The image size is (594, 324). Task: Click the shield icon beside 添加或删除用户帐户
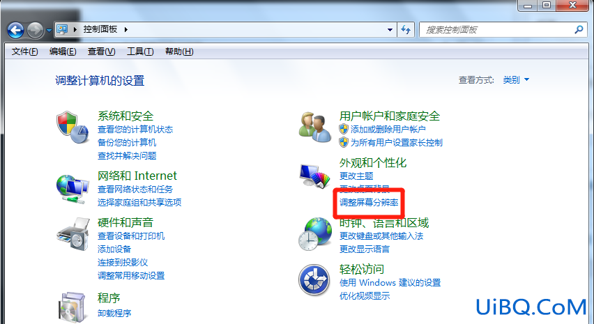(344, 129)
